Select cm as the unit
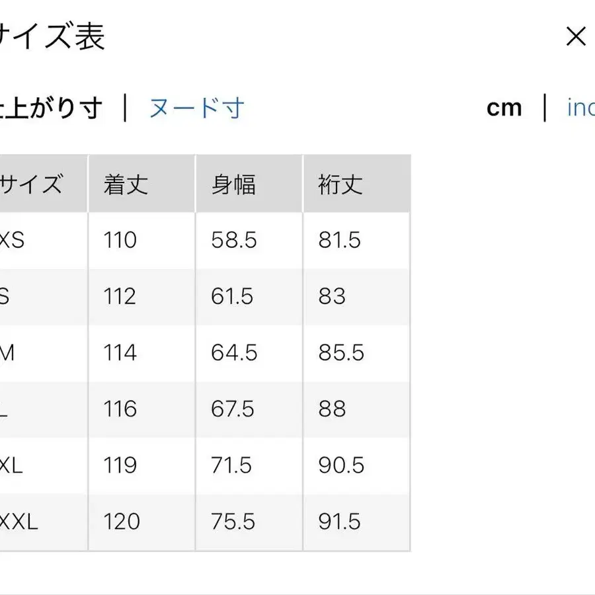This screenshot has height=595, width=595. [x=504, y=108]
